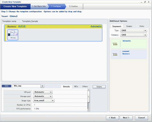Go back with the Back button
Viewport: 152px width, 122px height.
click(112, 118)
